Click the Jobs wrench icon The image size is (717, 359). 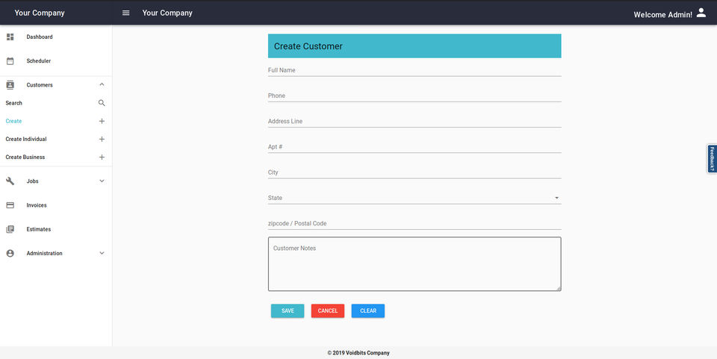point(10,181)
